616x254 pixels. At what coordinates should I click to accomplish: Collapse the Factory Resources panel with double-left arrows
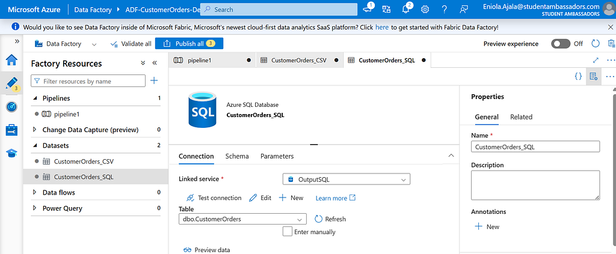coord(155,63)
